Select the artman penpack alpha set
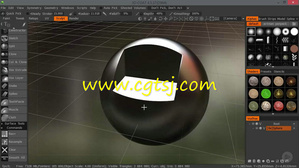 point(275,24)
